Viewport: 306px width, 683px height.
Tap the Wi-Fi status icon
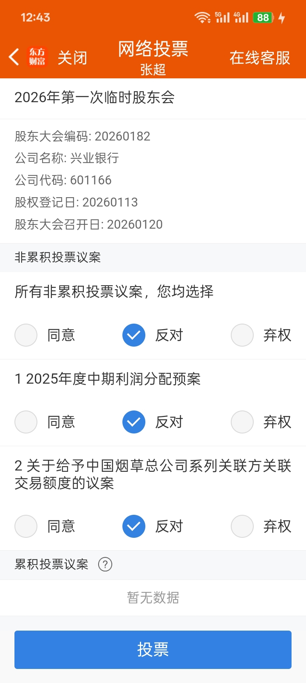pyautogui.click(x=202, y=17)
